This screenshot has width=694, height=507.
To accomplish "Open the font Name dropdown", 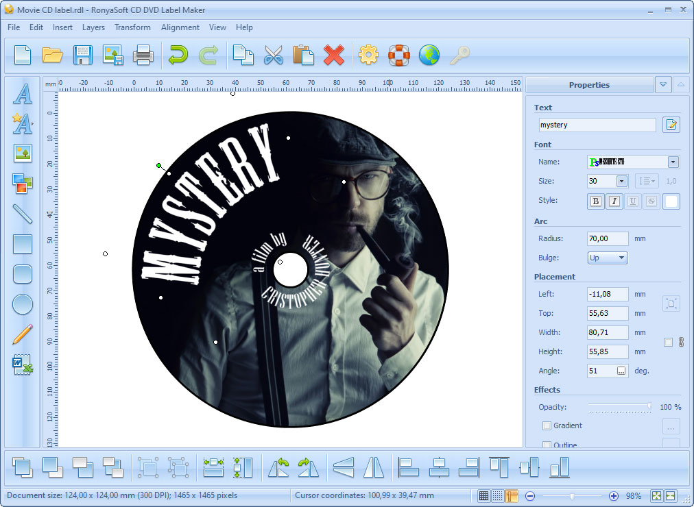I will pyautogui.click(x=673, y=162).
